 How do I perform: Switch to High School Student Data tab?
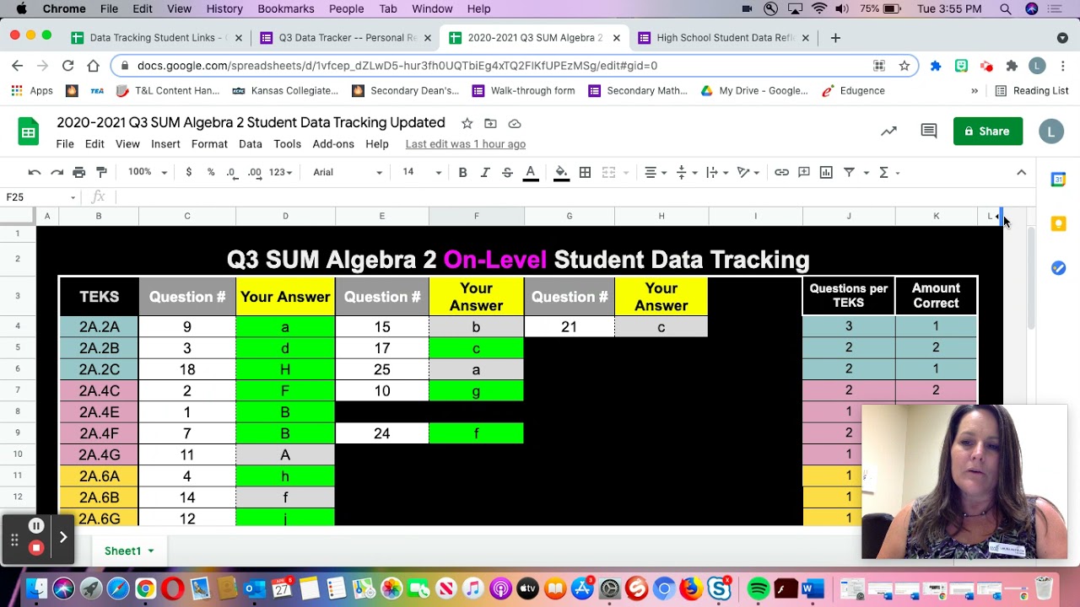[x=725, y=38]
